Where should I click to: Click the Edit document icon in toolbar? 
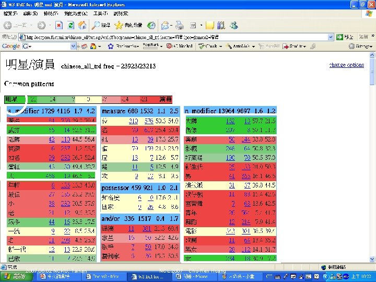coord(193,25)
